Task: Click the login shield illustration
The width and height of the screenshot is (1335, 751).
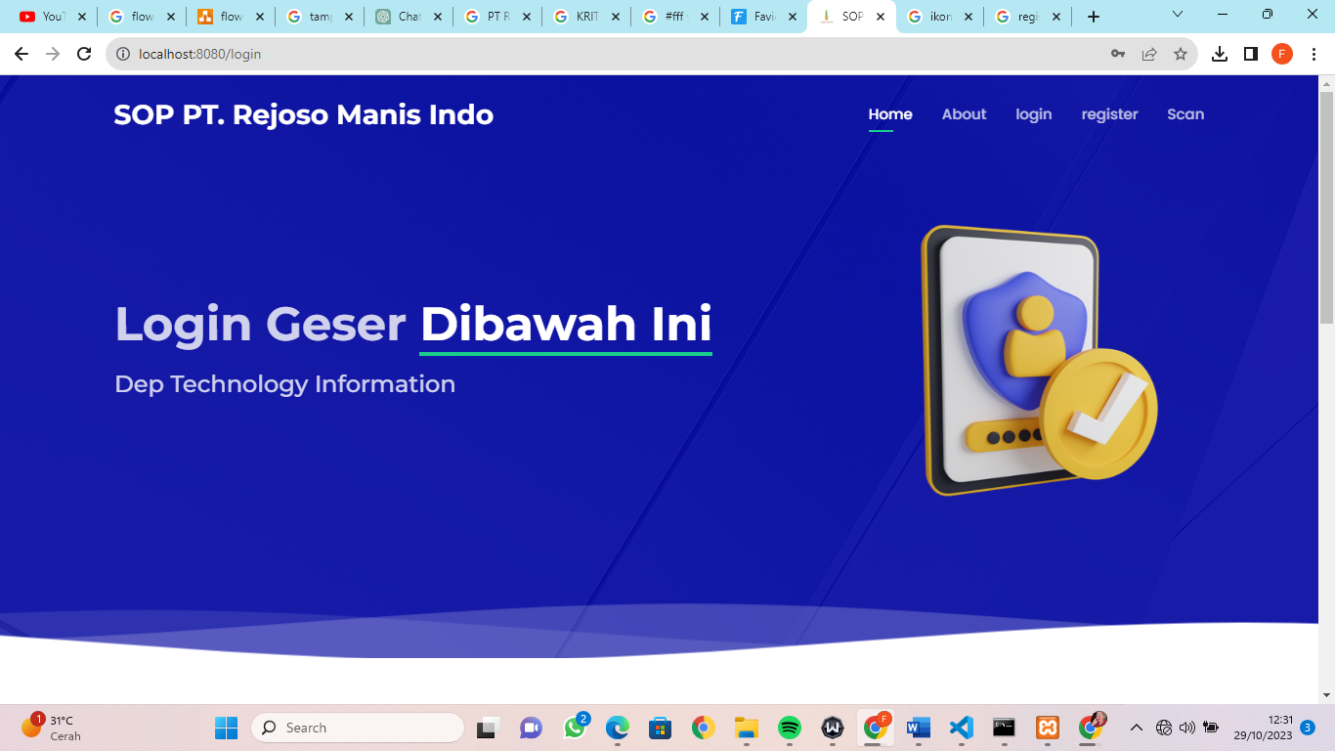Action: tap(1040, 361)
